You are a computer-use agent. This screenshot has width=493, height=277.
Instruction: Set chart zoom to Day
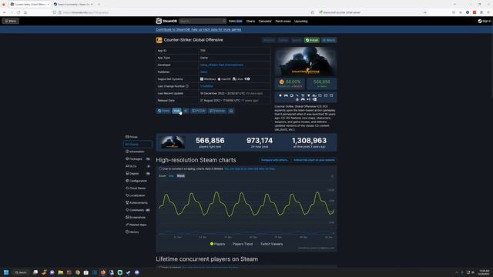[x=171, y=176]
